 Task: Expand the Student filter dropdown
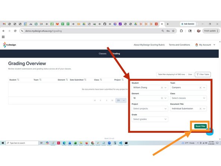point(165,87)
